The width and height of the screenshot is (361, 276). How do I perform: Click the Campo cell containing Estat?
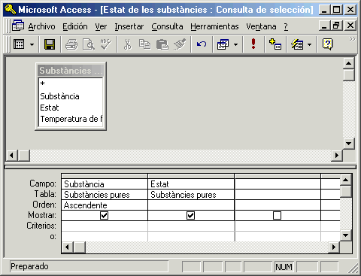[x=191, y=184]
